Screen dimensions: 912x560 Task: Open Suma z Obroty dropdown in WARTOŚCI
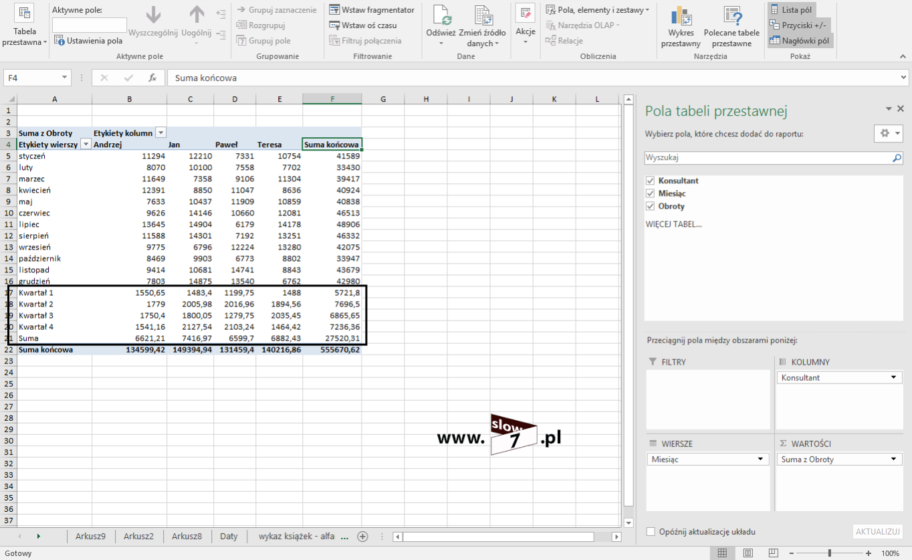894,460
